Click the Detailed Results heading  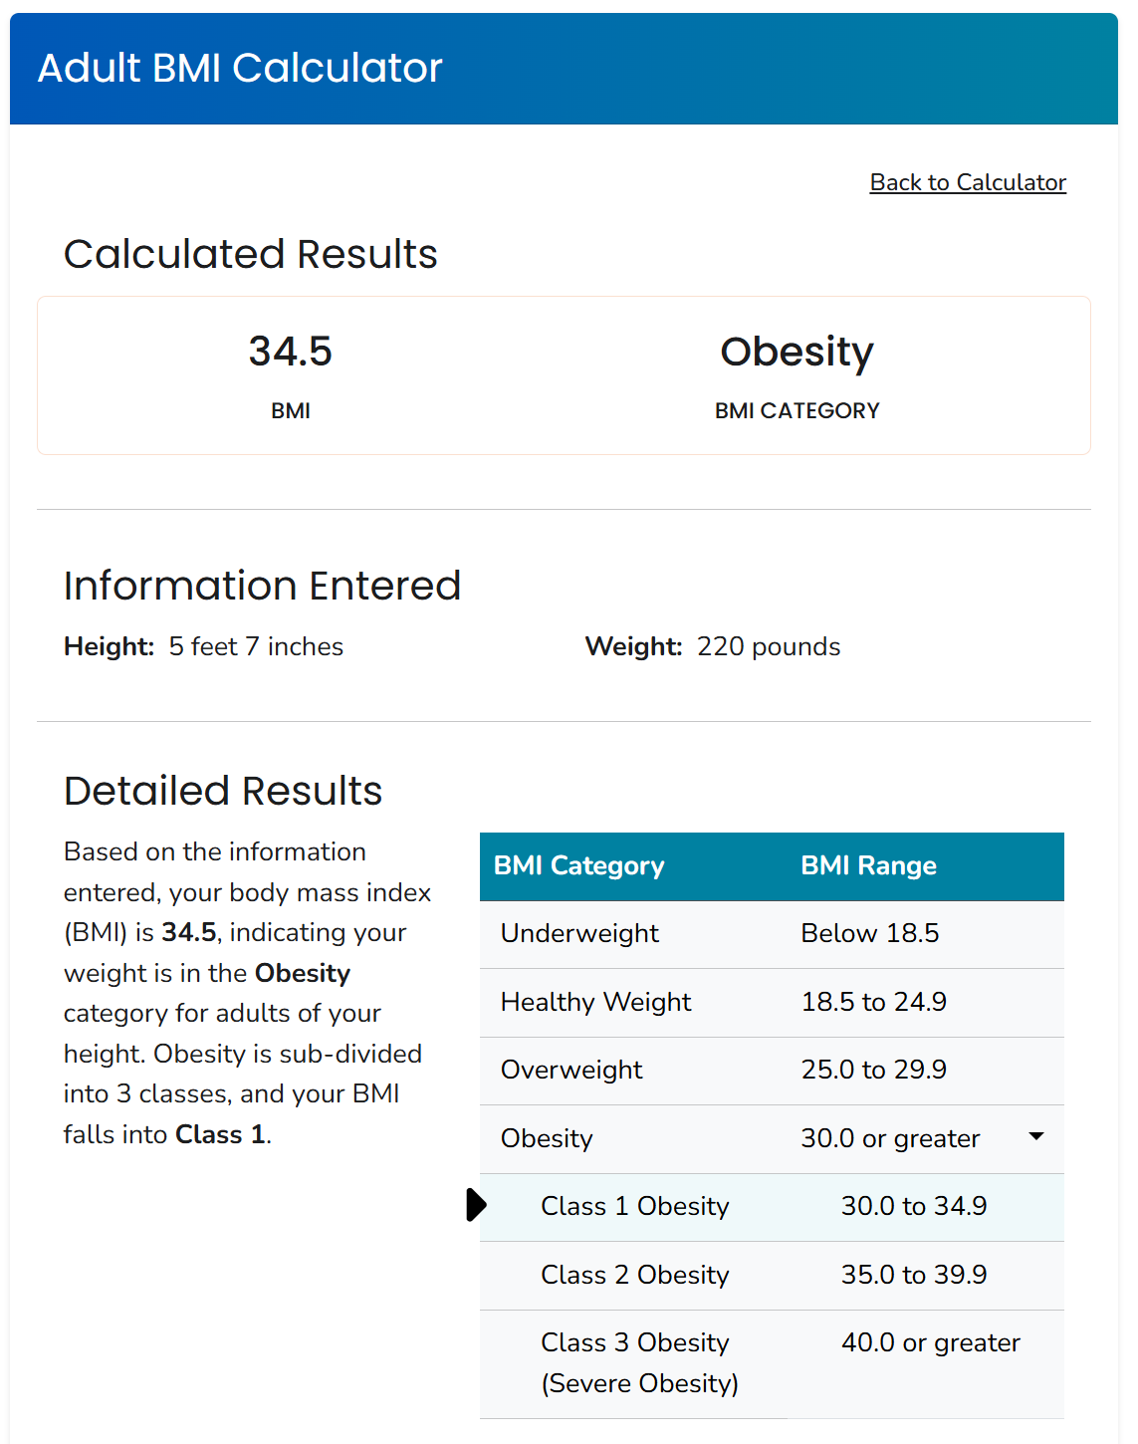click(223, 791)
